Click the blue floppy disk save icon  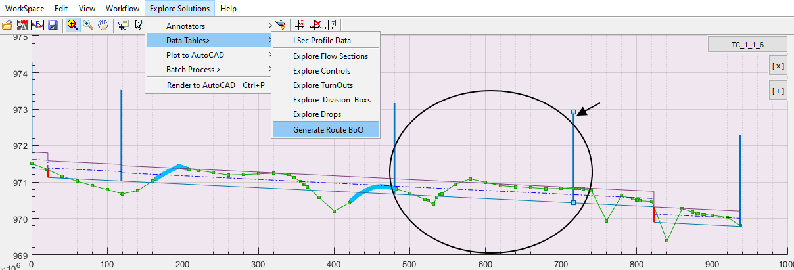pos(53,25)
